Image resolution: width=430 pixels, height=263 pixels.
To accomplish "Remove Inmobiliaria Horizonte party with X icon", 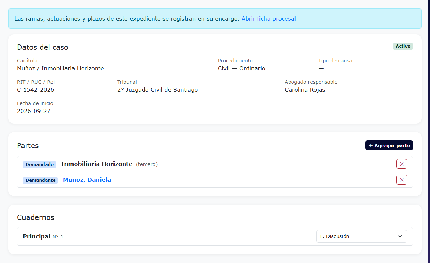I will 402,164.
